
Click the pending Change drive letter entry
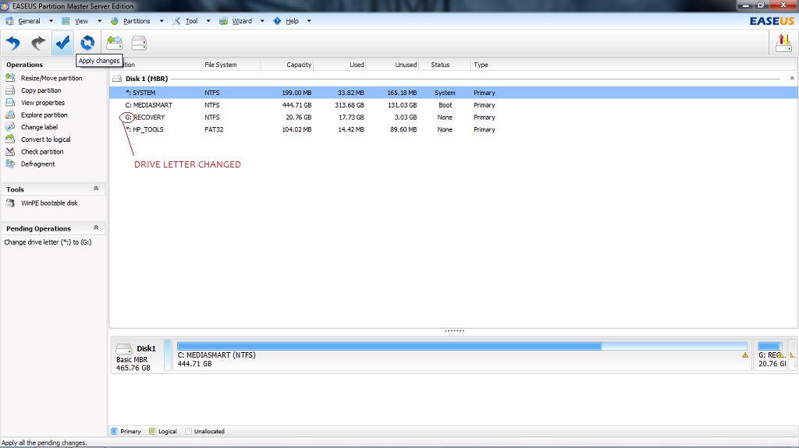click(48, 242)
